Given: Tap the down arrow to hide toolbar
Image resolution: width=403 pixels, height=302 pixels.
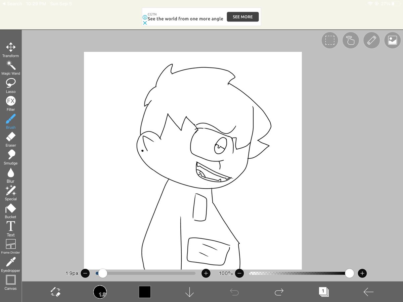Looking at the screenshot, I should [x=189, y=292].
